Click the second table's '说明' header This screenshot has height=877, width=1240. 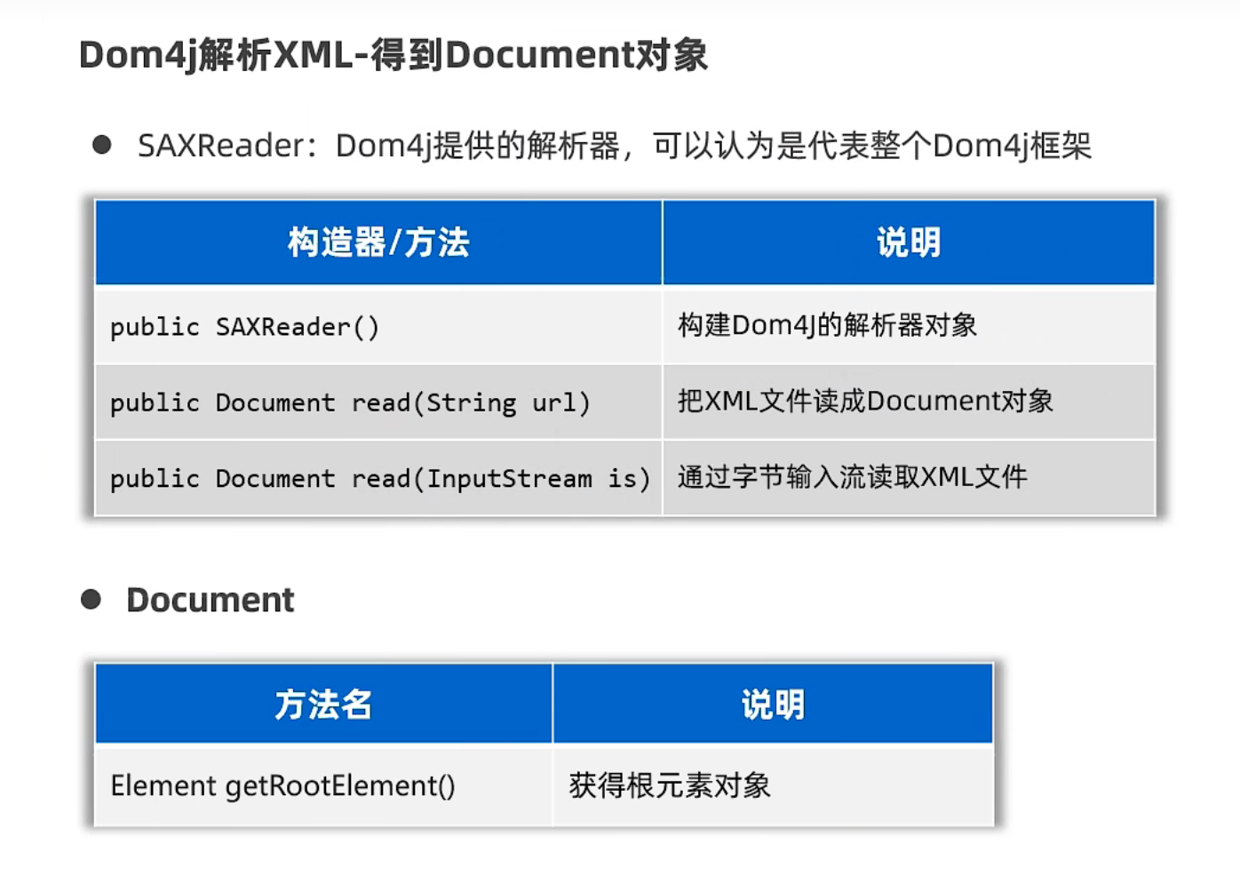click(773, 704)
